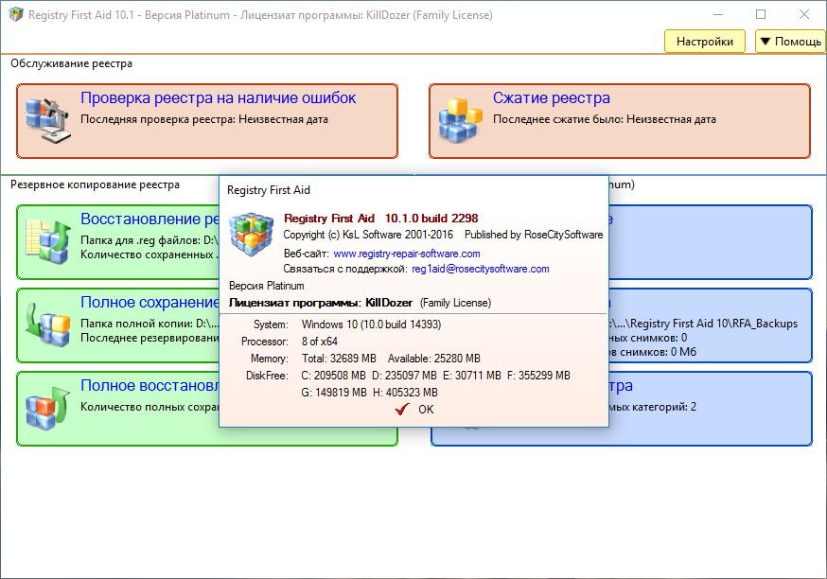Click the 'C: 209508 MB' disk free value
The width and height of the screenshot is (827, 579).
pyautogui.click(x=333, y=376)
